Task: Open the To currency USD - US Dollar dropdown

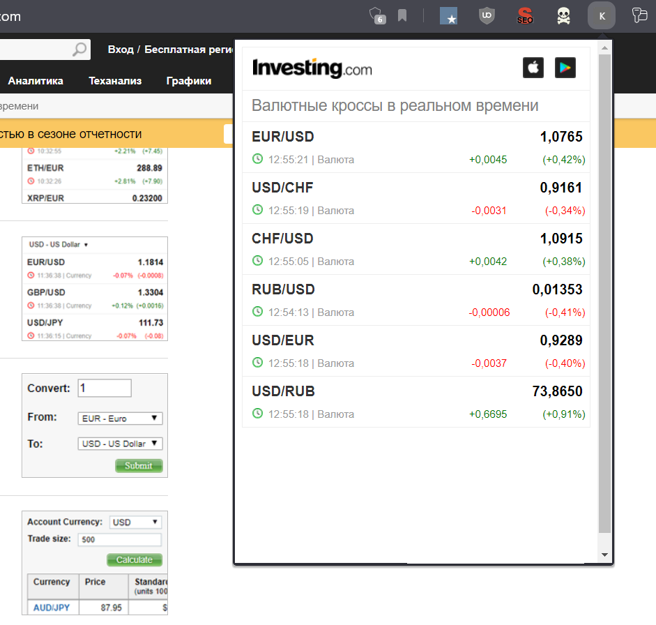Action: point(120,444)
